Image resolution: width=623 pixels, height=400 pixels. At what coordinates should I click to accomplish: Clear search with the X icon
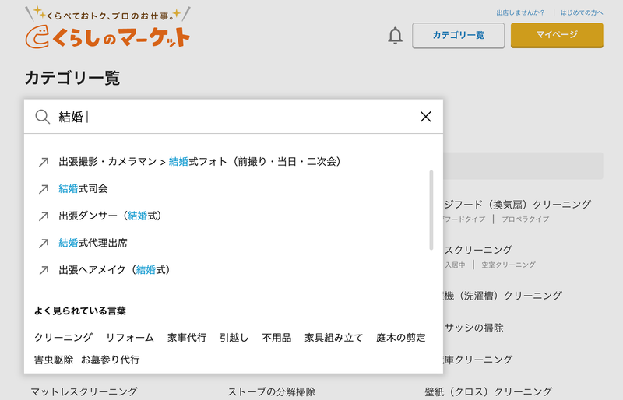coord(425,117)
